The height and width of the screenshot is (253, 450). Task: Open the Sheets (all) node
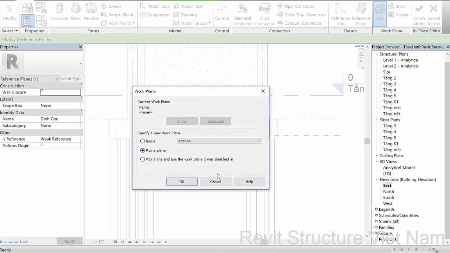(x=389, y=221)
